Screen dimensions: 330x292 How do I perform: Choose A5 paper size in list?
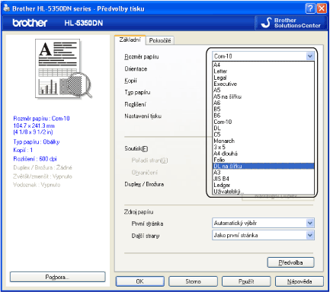[263, 90]
